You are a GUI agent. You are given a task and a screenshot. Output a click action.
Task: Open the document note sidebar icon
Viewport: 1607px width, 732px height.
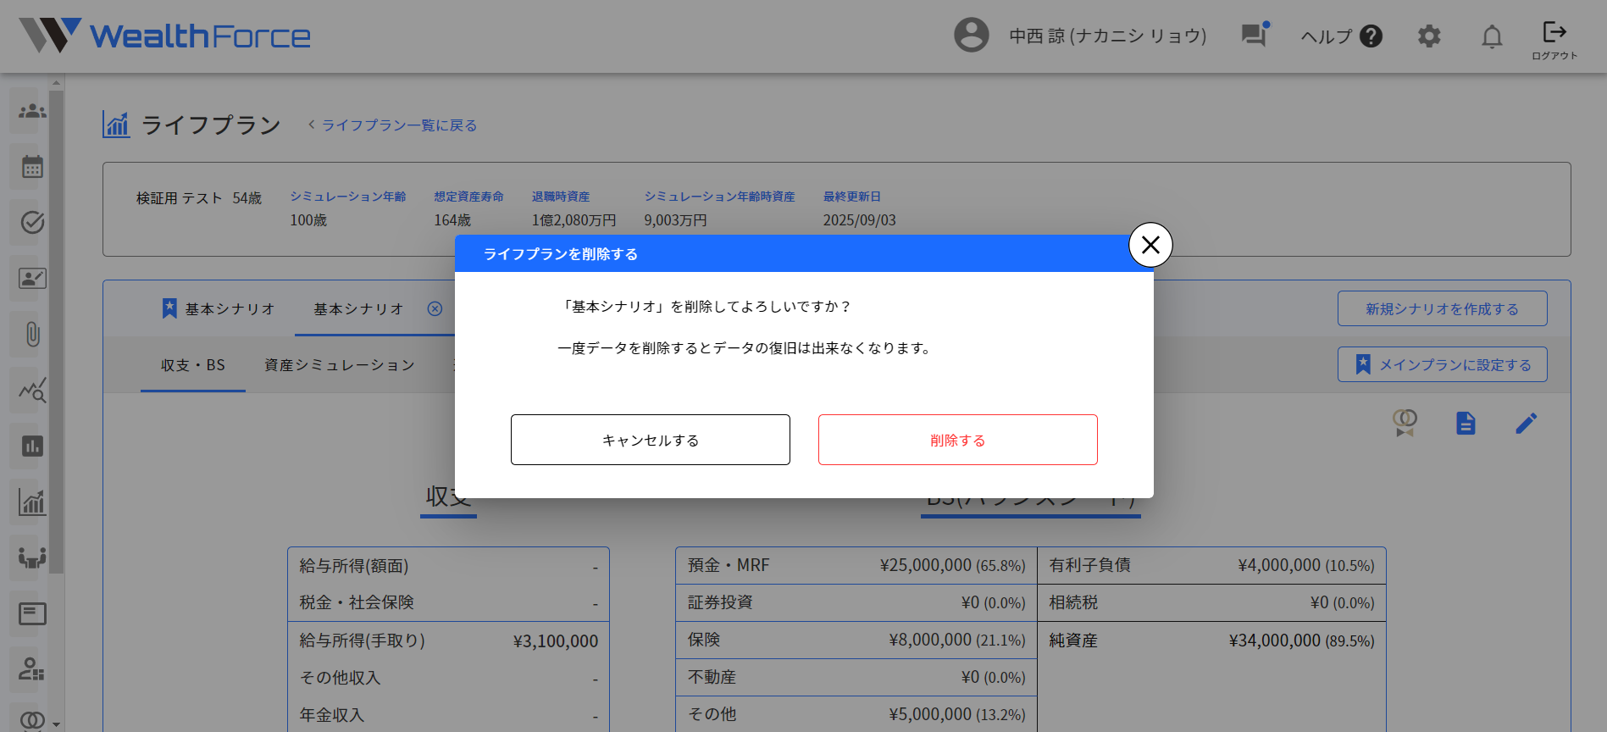[x=32, y=613]
